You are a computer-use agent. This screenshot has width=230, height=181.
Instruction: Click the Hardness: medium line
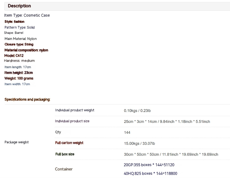point(19,61)
